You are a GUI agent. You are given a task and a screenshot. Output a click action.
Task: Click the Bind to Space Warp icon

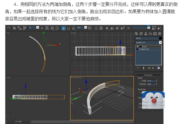[25, 28]
